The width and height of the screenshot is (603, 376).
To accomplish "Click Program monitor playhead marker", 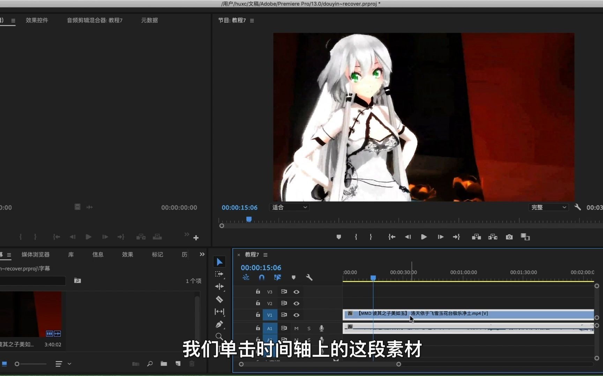I will 249,219.
